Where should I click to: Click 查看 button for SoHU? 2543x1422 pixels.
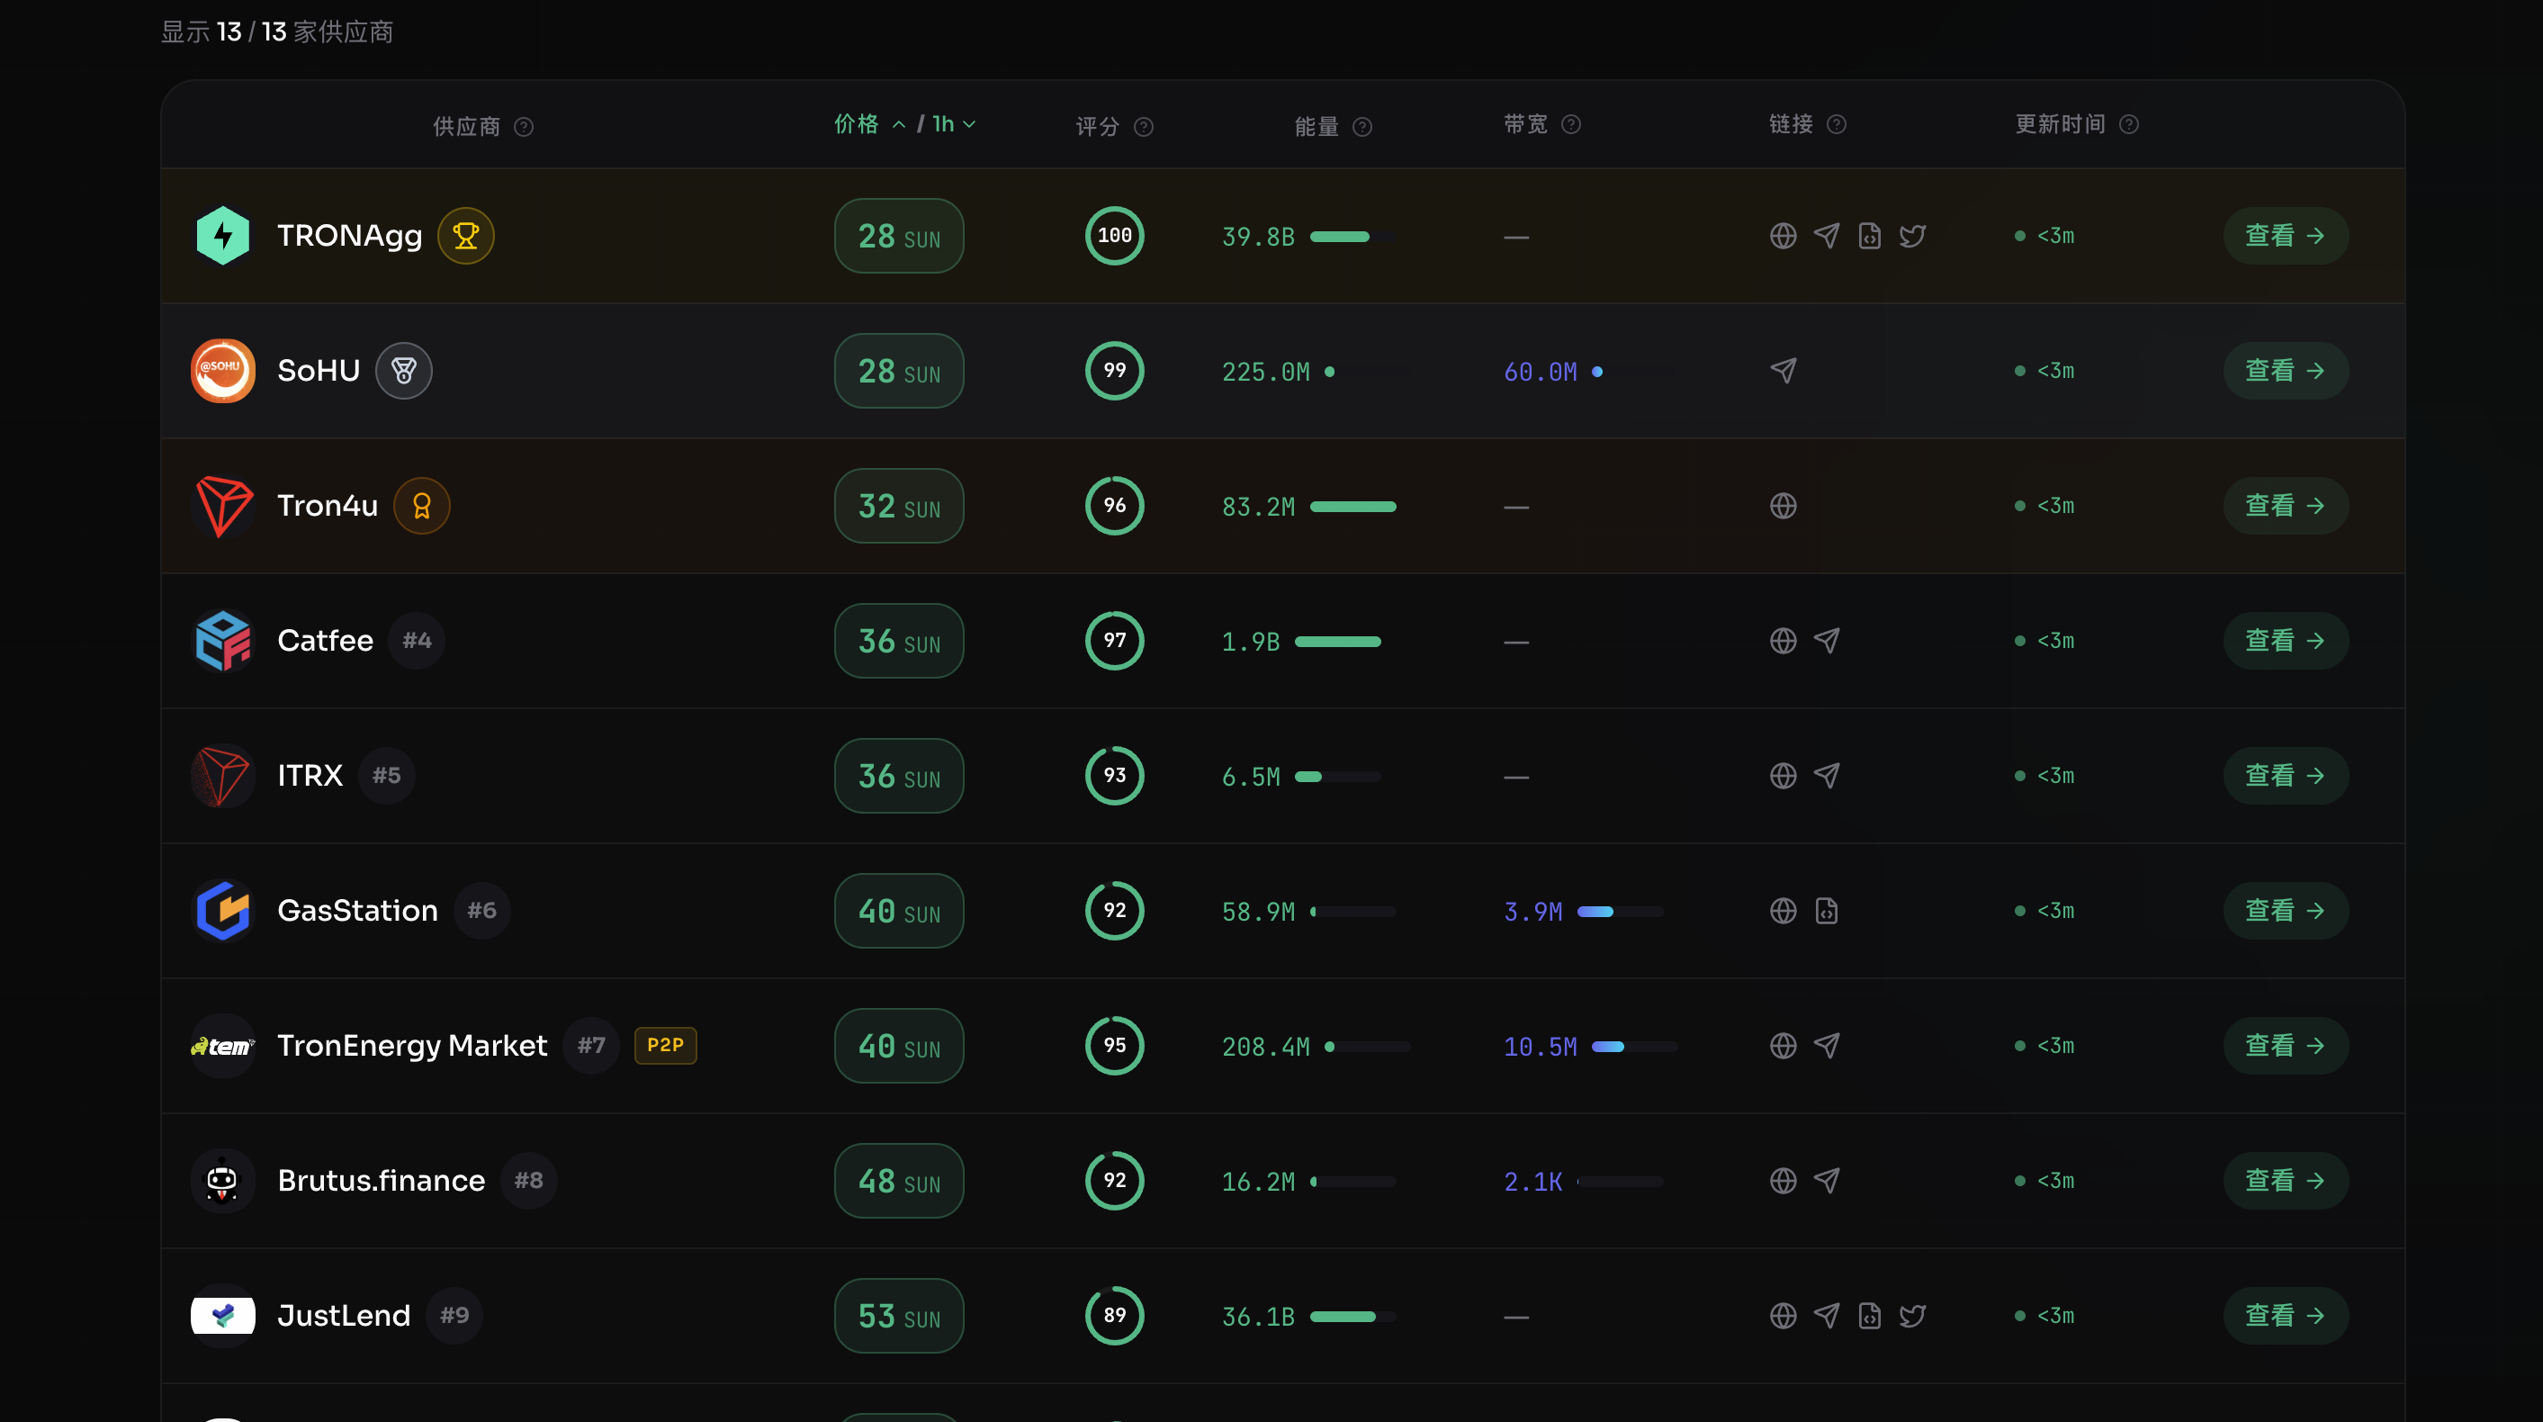2286,370
